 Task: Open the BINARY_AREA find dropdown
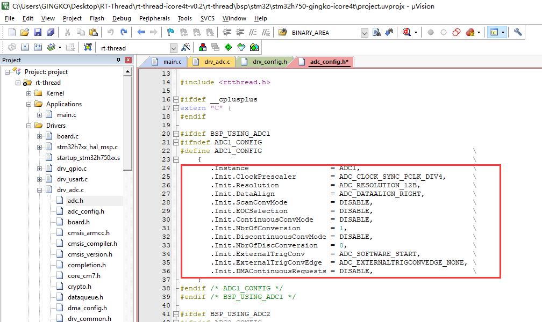click(365, 33)
